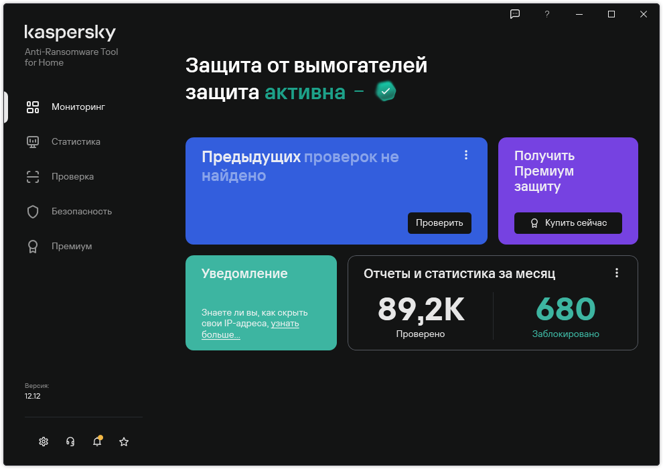Click the Предыдущих проверок не найдено text
The image size is (663, 469).
pos(300,166)
